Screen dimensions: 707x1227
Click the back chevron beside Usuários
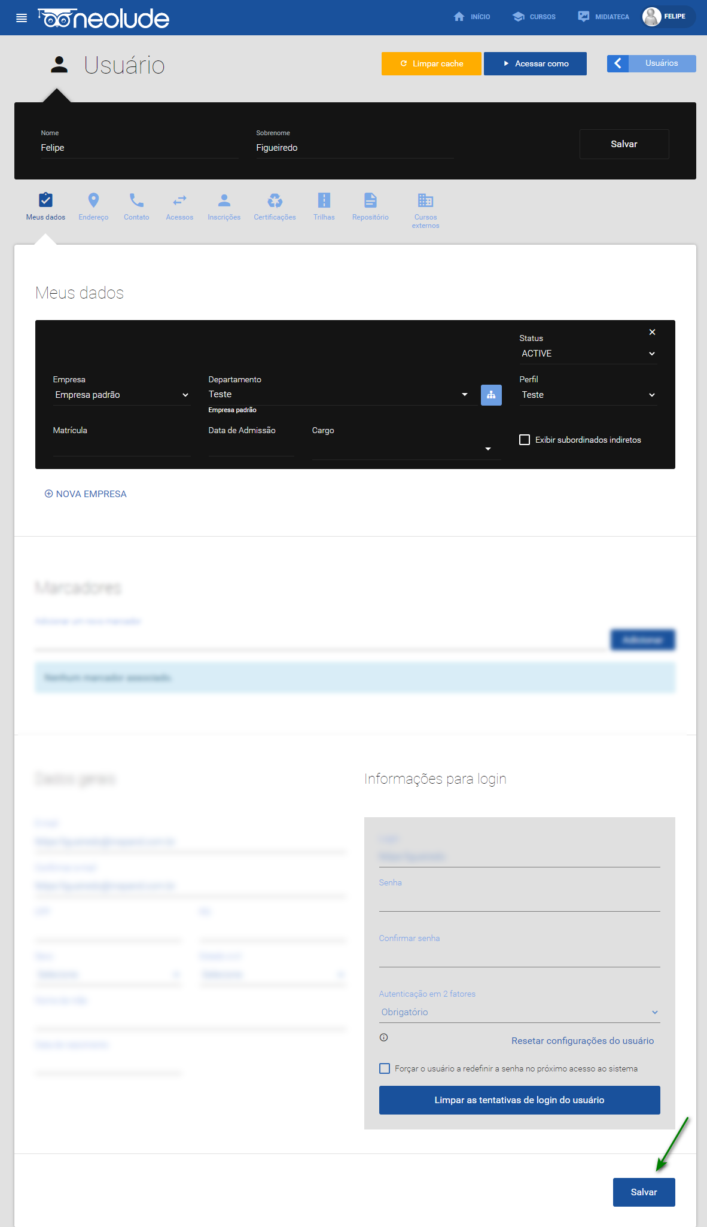click(x=618, y=63)
